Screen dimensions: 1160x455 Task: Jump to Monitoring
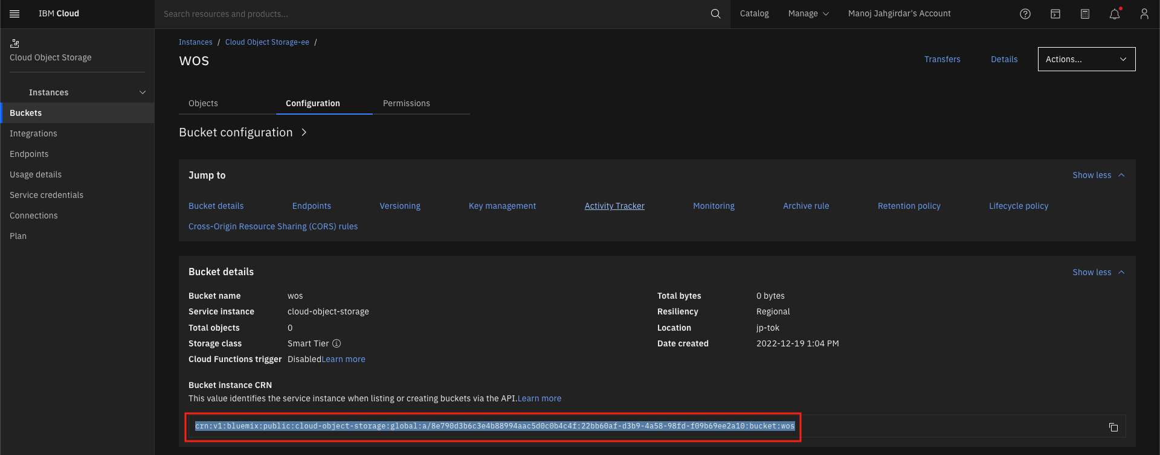(714, 206)
